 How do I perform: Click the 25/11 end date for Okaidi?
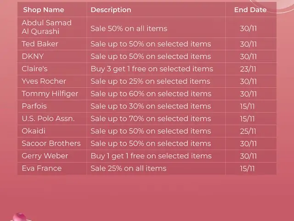point(248,131)
